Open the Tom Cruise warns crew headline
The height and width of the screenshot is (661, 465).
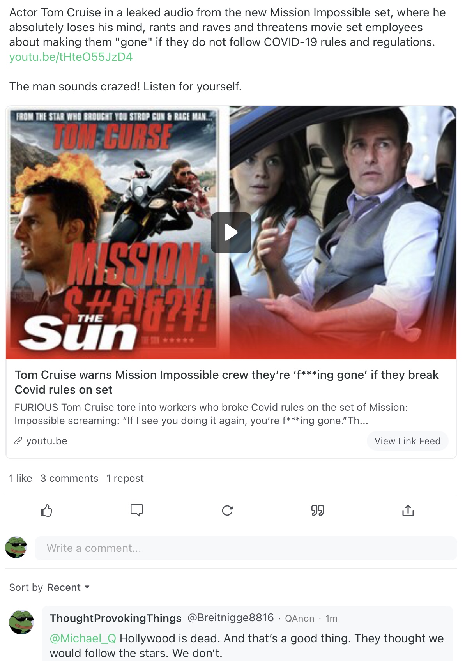coord(226,382)
